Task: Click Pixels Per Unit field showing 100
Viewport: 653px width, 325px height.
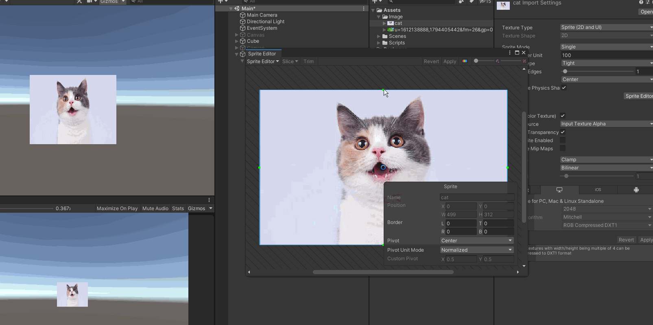Action: 606,55
